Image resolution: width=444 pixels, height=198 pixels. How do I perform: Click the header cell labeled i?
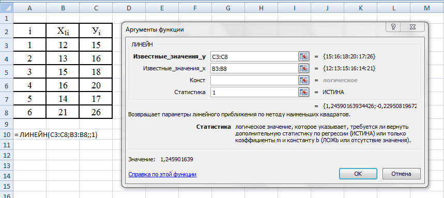[29, 31]
